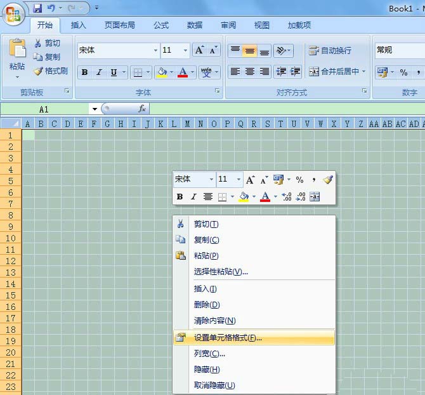Switch to 数据 ribbon tab

click(195, 25)
